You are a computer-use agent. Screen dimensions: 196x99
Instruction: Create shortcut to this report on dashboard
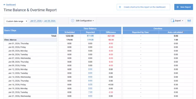pos(143,7)
